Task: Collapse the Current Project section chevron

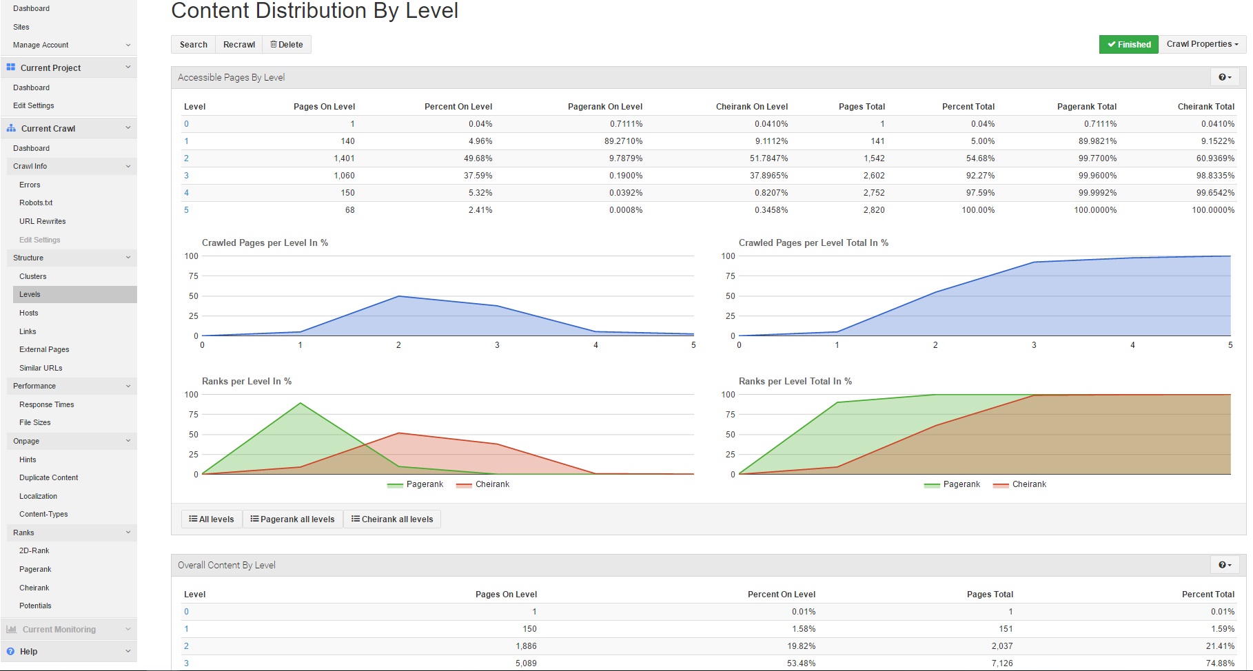Action: click(x=128, y=68)
